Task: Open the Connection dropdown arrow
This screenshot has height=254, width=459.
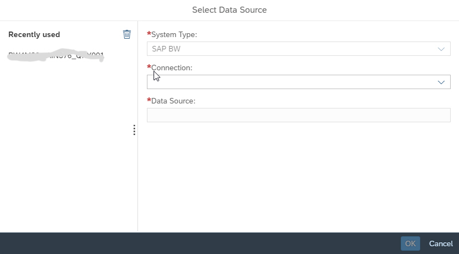Action: click(x=441, y=82)
